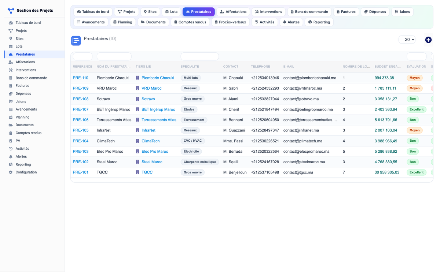440x272 pixels.
Task: Click budget value 994 378,38
Action: pos(384,78)
